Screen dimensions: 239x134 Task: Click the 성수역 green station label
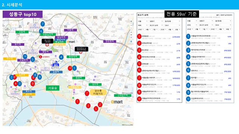95,84
